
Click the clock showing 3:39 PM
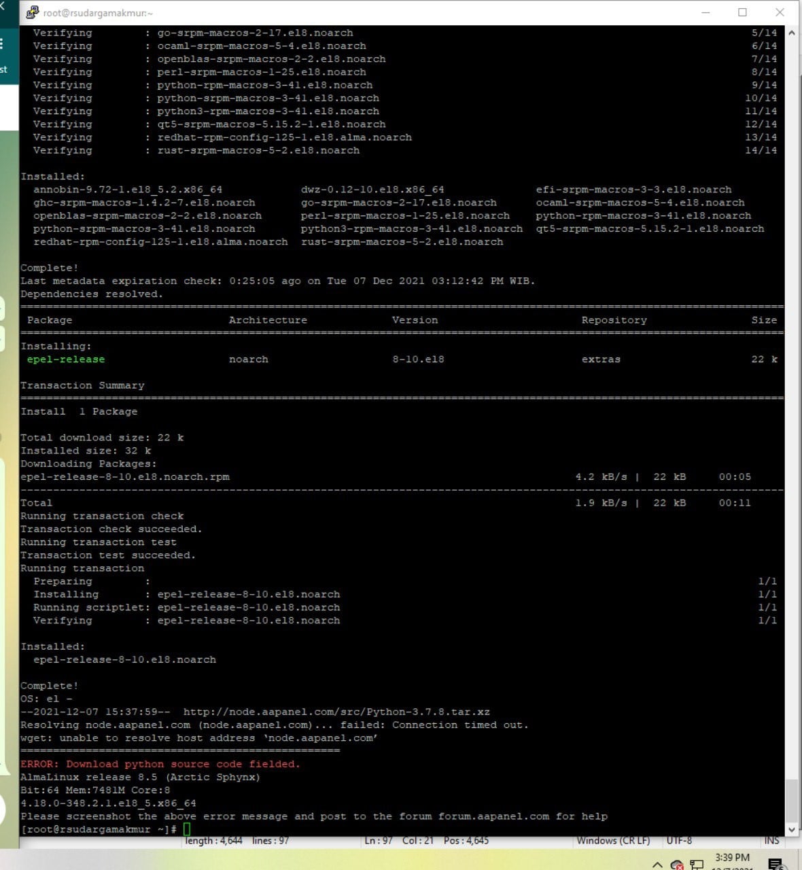733,858
